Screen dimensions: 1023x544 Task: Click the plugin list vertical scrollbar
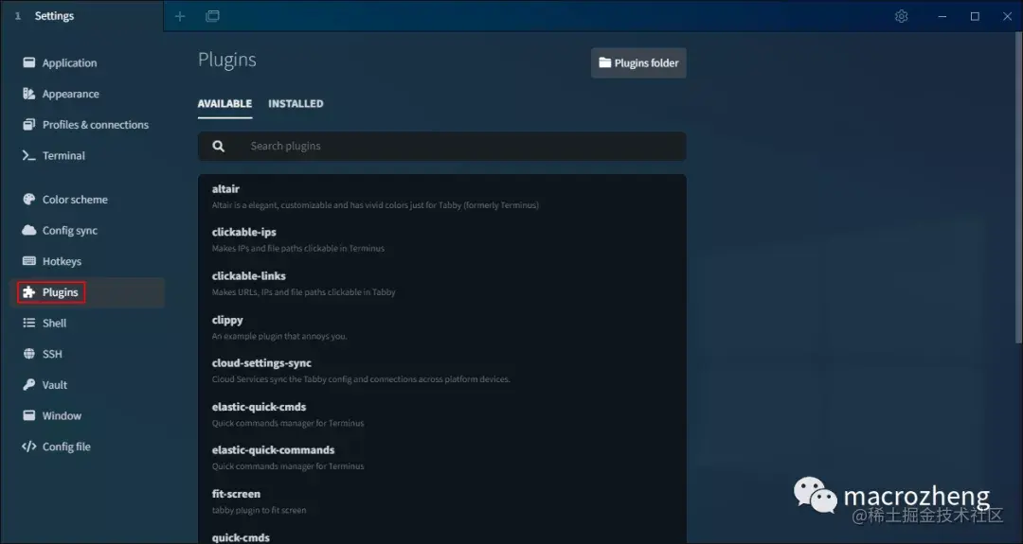coord(1019,187)
